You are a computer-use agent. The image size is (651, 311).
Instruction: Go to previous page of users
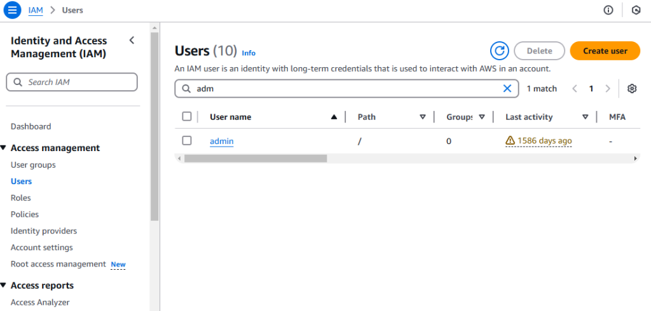point(575,88)
